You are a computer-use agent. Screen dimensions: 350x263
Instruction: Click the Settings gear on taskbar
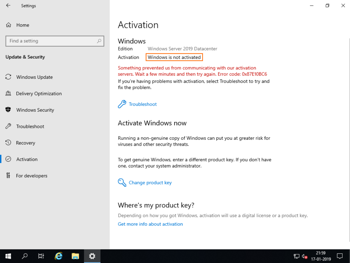click(x=92, y=256)
